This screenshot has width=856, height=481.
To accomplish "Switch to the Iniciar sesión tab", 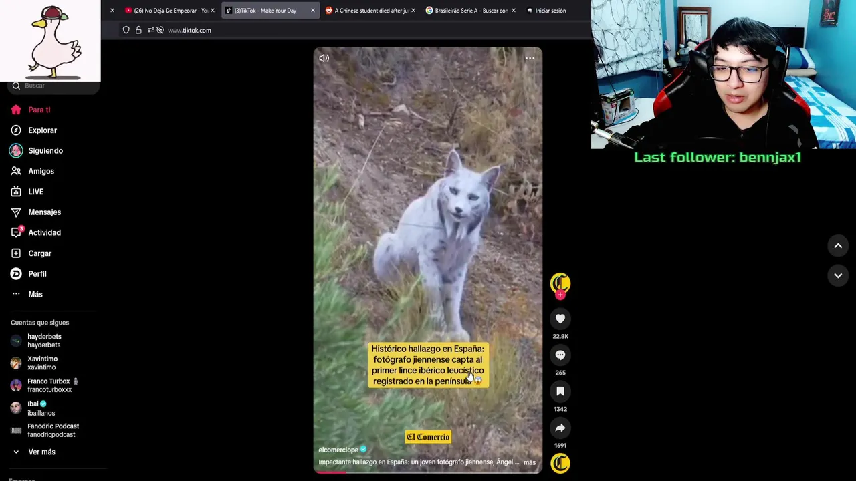I will tap(550, 11).
